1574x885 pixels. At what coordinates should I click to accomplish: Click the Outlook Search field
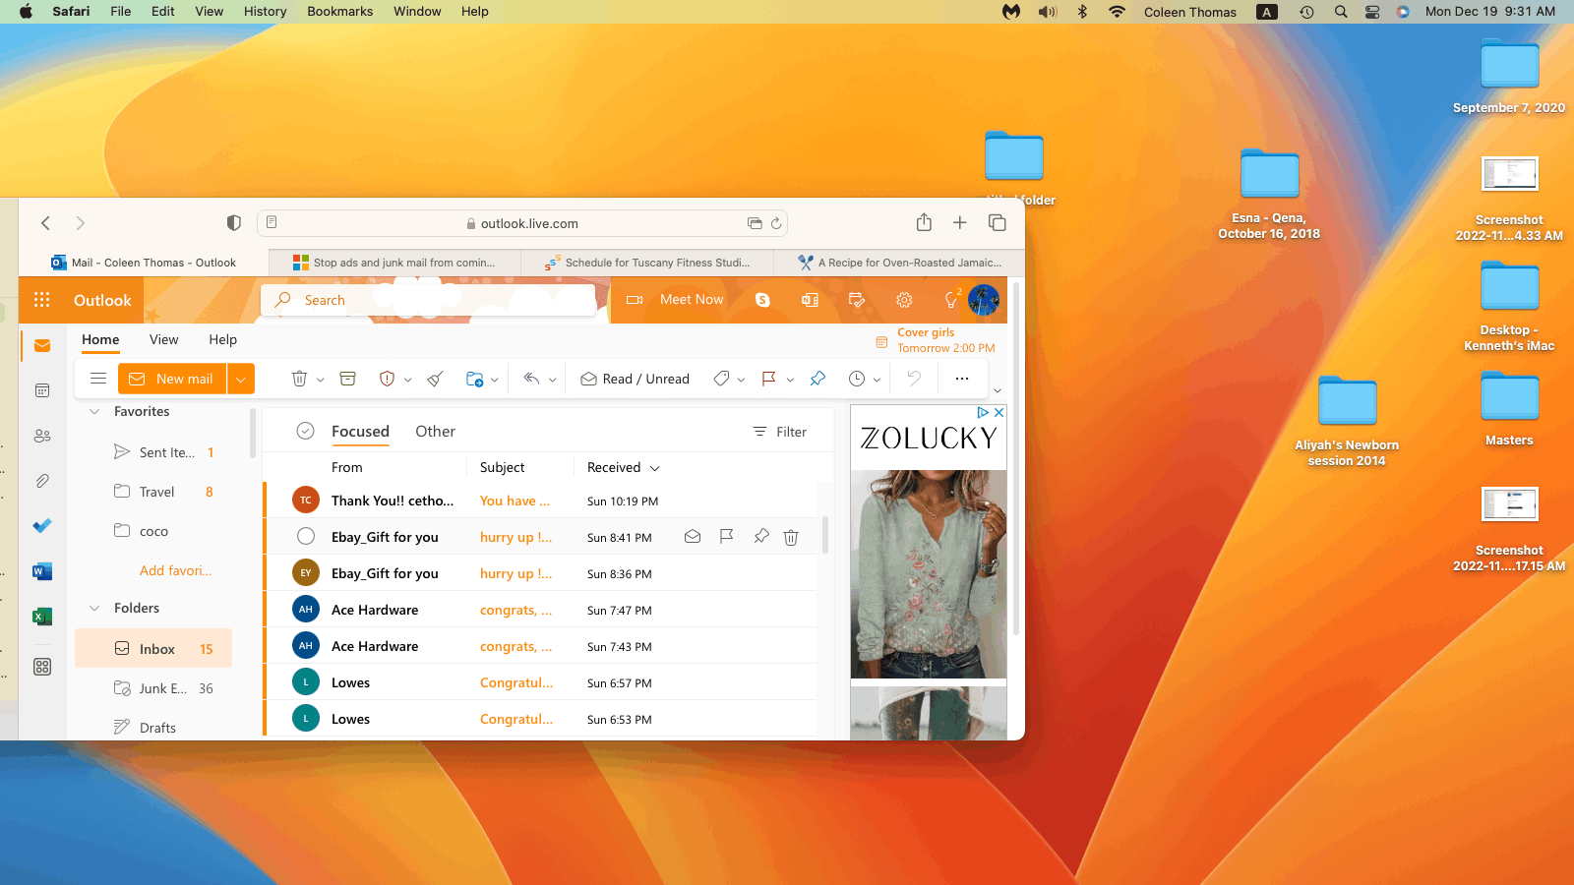(429, 300)
